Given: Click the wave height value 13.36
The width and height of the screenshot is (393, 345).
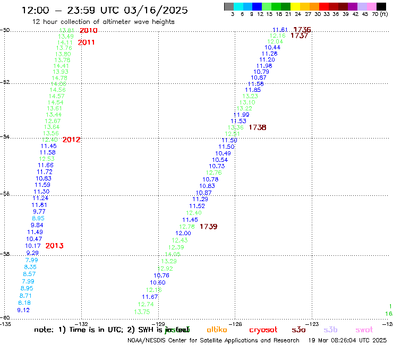Looking at the screenshot, I should (236, 127).
